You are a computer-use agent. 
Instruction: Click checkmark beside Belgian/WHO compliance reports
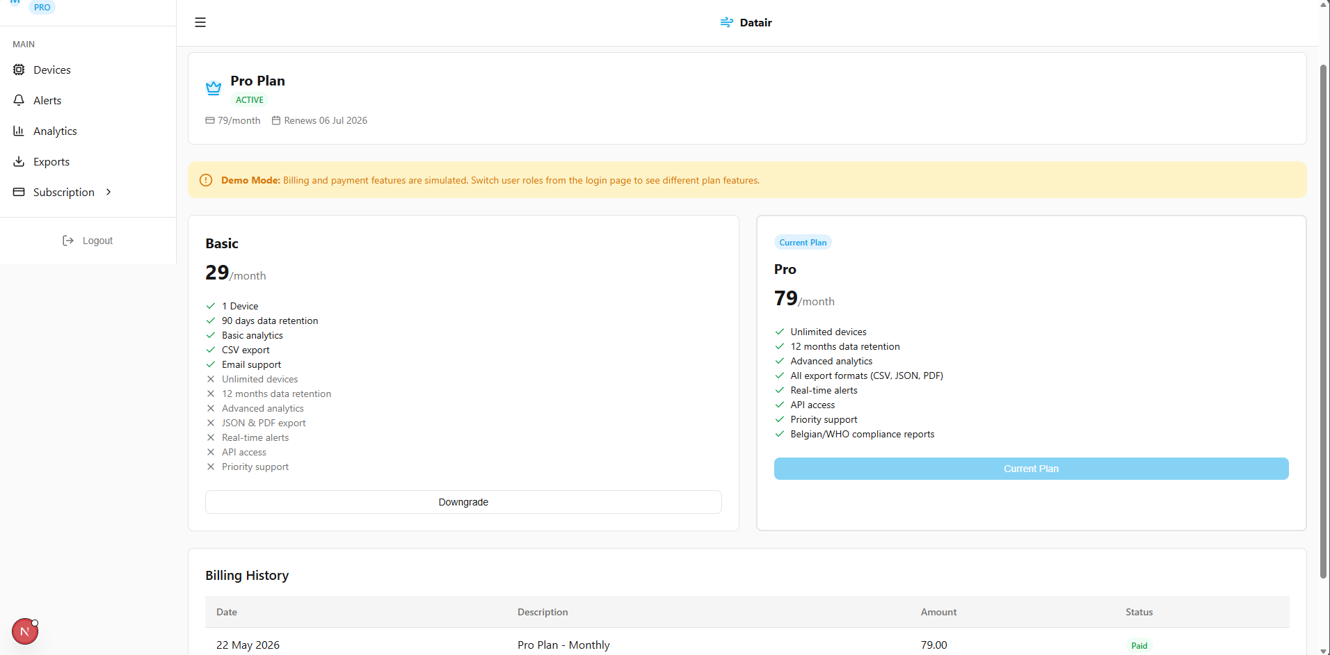click(x=780, y=434)
